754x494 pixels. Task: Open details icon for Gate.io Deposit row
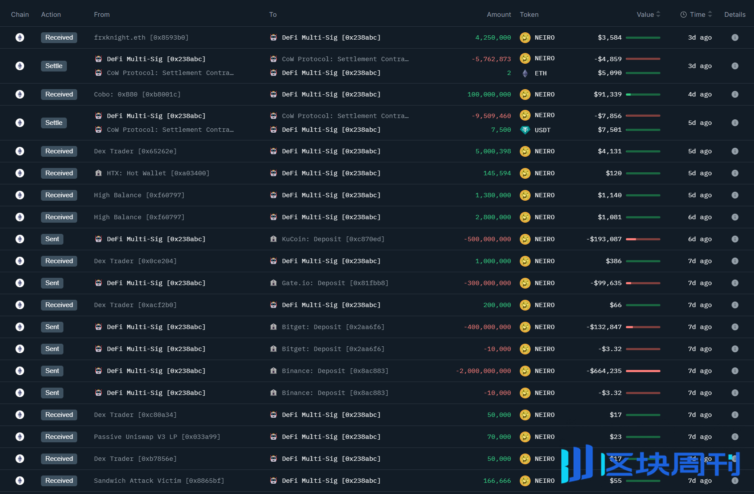coord(735,283)
